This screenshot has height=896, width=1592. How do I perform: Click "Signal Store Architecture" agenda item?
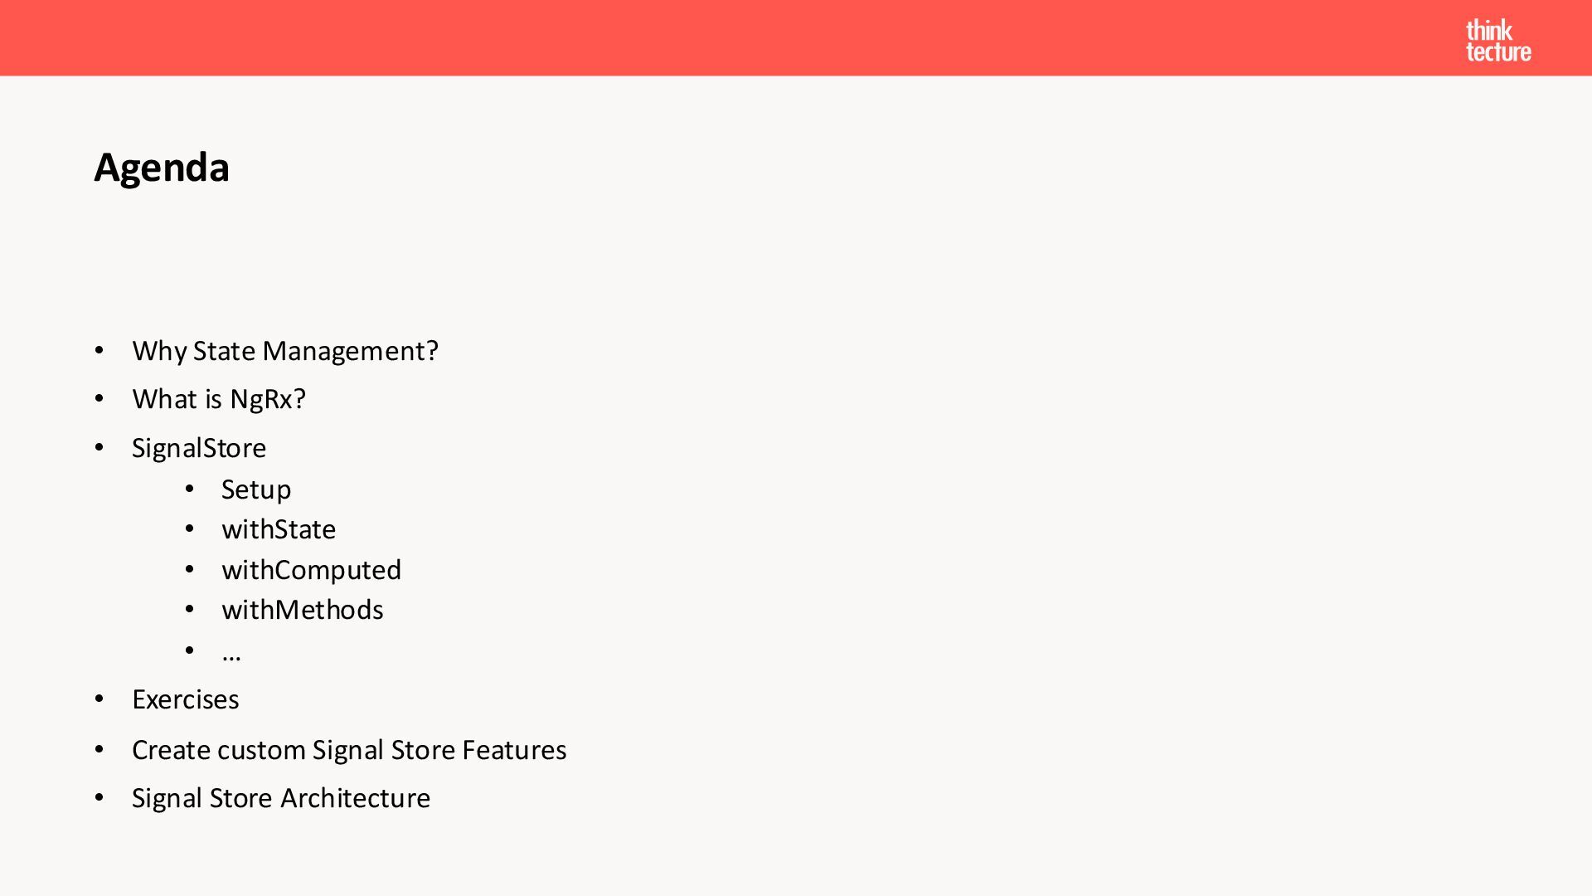point(281,798)
